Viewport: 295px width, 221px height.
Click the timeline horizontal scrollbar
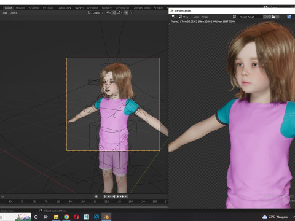(x=84, y=207)
